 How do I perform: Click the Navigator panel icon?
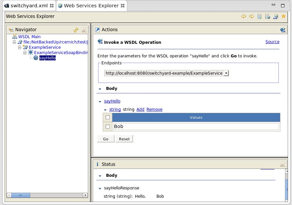coord(11,30)
